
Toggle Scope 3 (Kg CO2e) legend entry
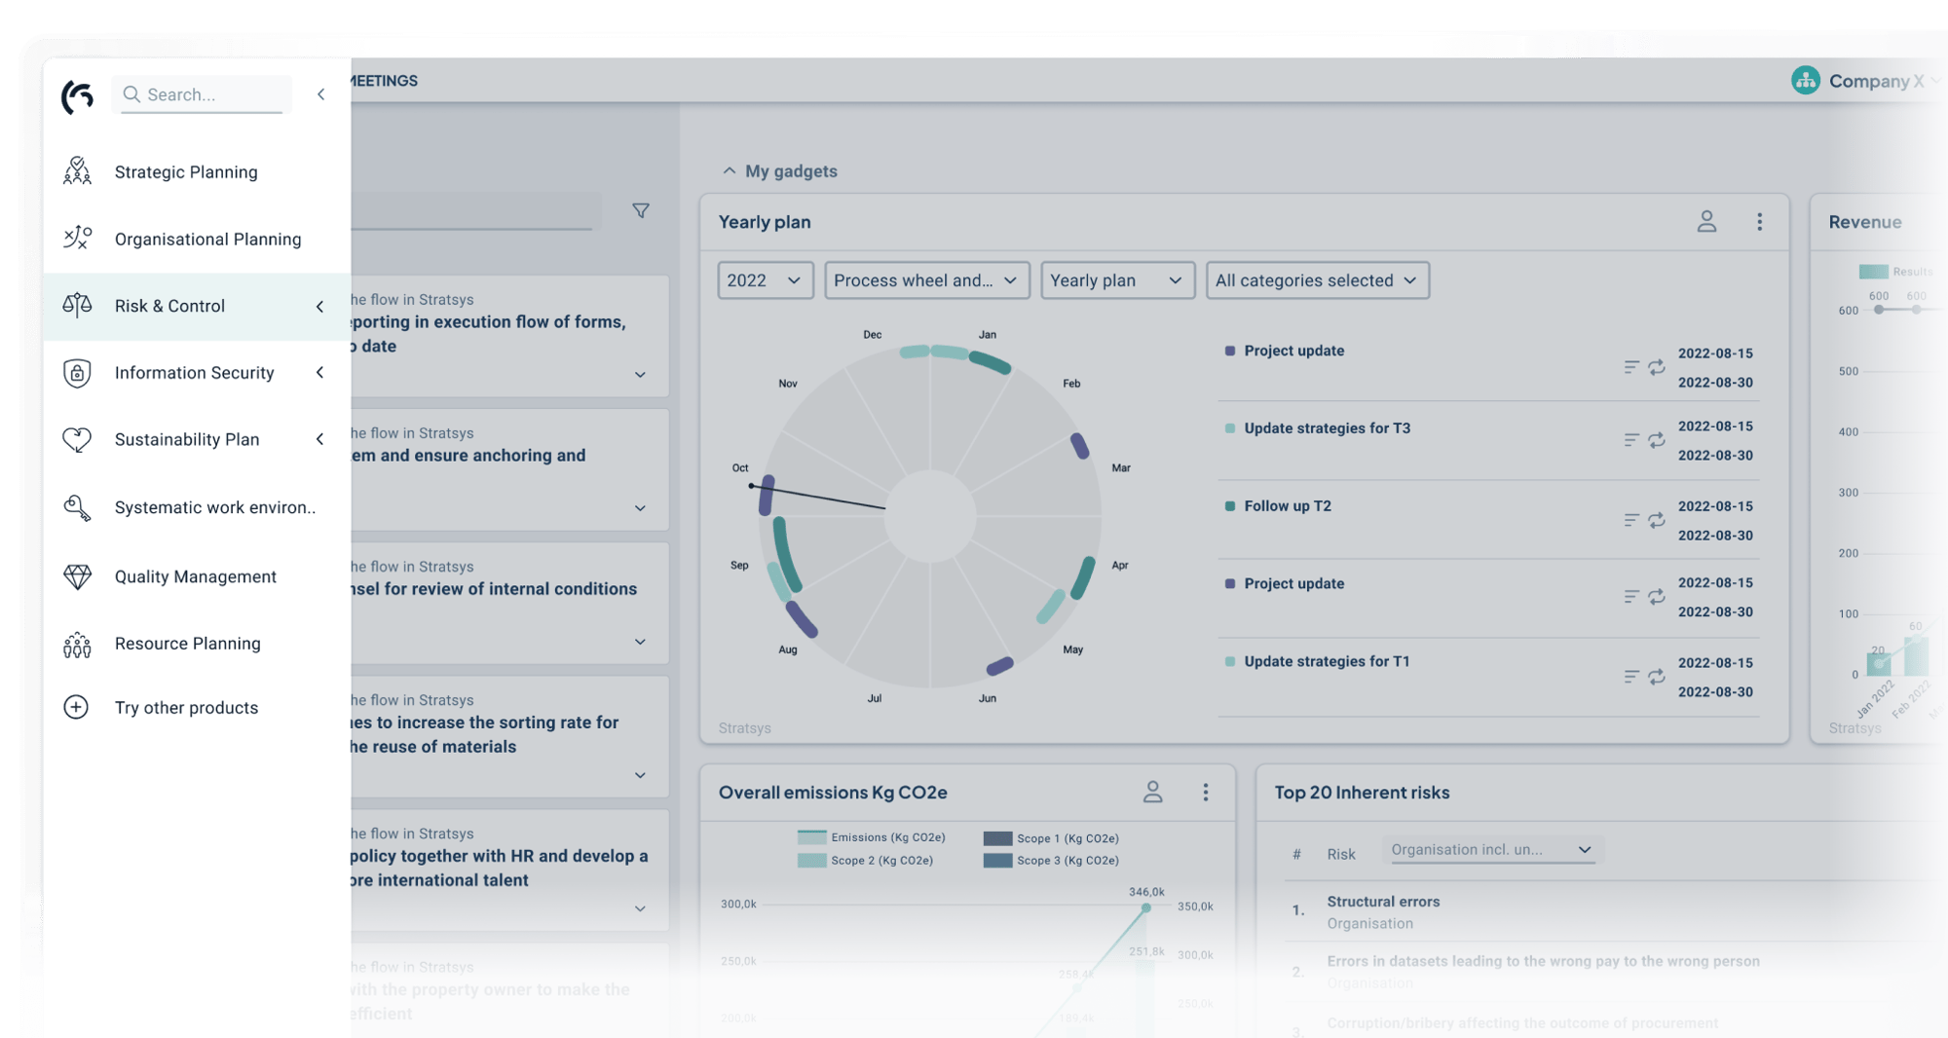point(1051,861)
